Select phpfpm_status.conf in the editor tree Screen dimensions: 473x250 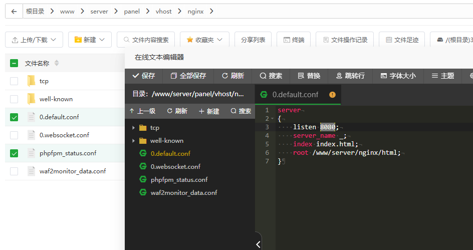tap(179, 180)
